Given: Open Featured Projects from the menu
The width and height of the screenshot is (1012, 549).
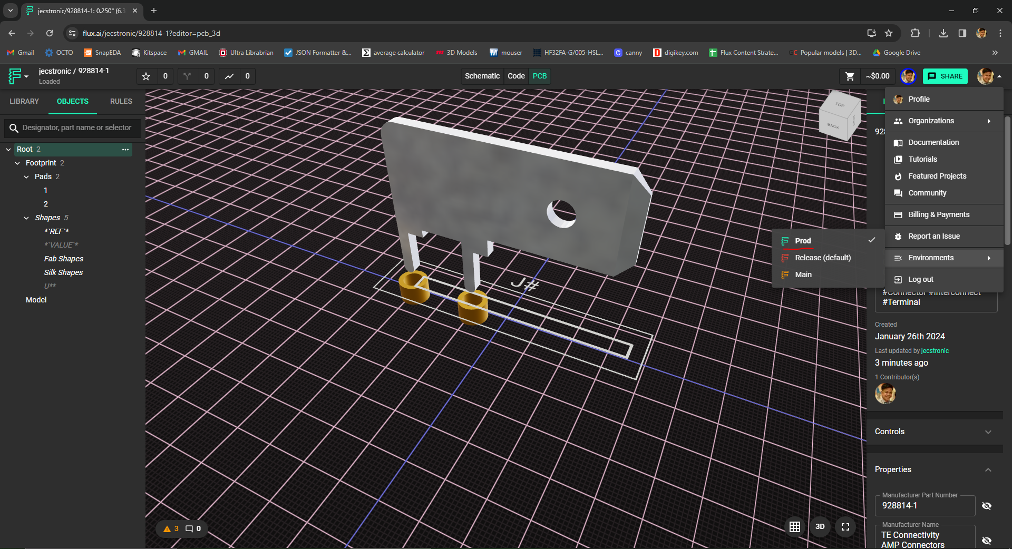Looking at the screenshot, I should click(x=944, y=176).
